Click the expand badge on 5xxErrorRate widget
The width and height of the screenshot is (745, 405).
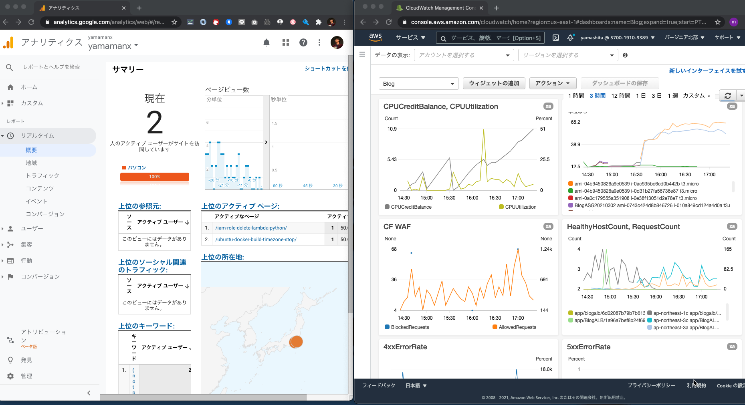[x=732, y=347]
